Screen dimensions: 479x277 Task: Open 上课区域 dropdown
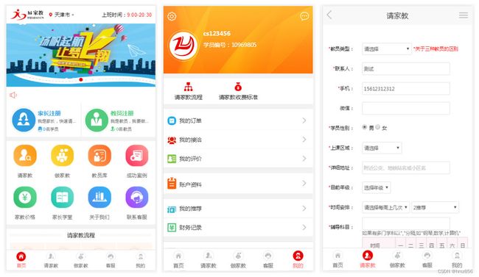[382, 148]
